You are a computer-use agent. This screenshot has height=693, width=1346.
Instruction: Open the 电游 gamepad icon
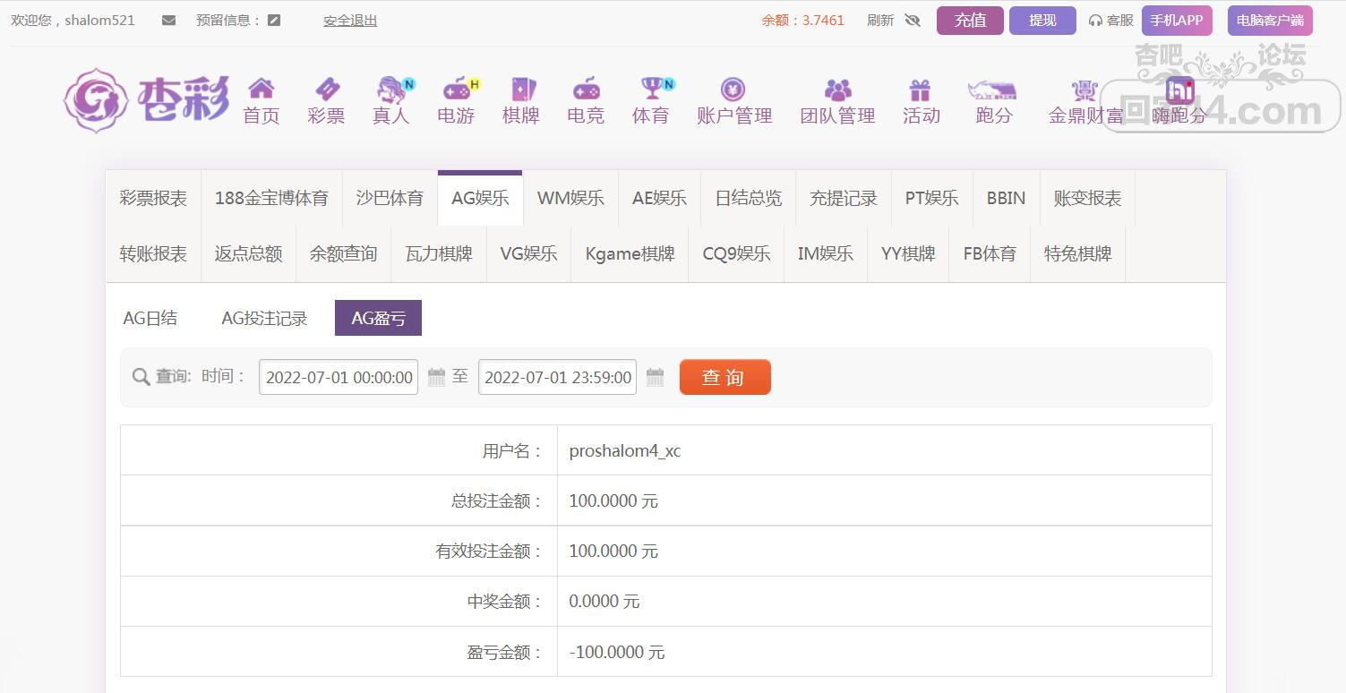pos(457,89)
